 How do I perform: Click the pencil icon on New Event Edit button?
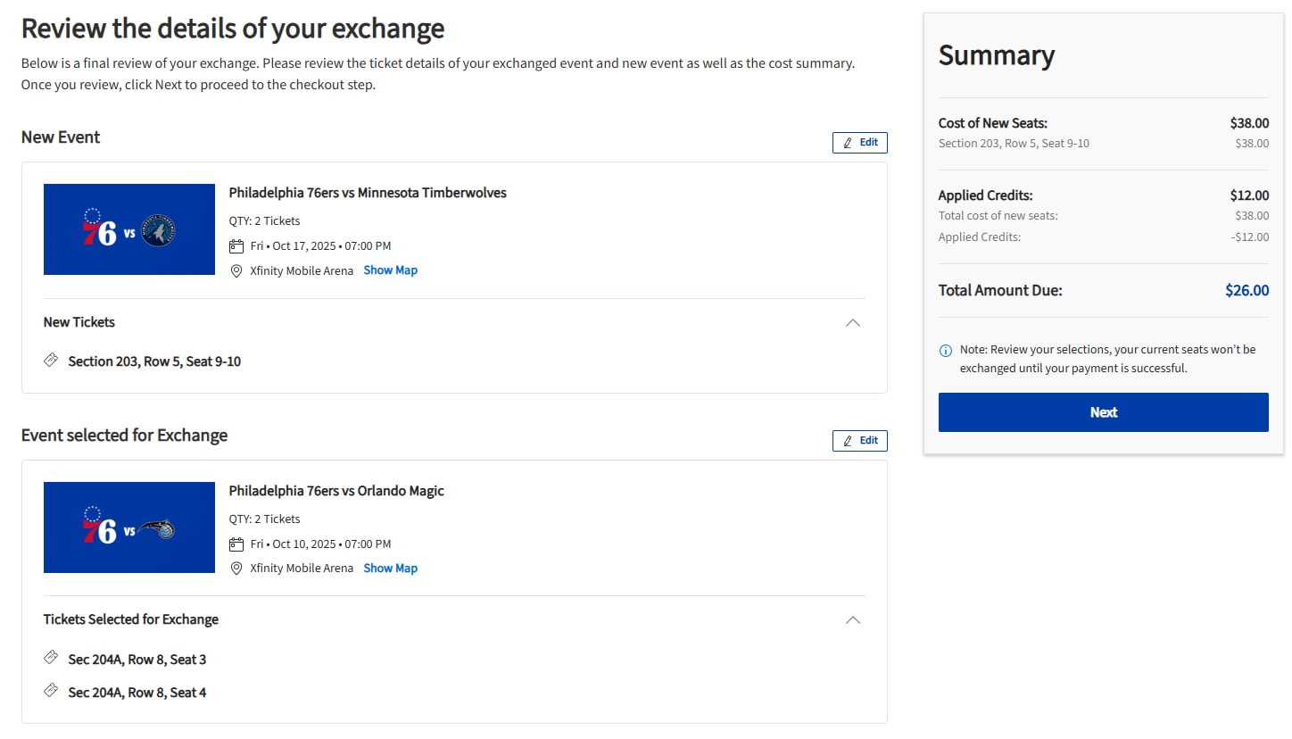[x=849, y=142]
